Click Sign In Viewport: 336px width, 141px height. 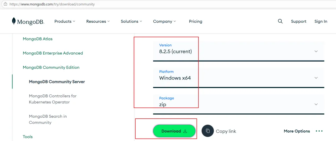click(321, 21)
